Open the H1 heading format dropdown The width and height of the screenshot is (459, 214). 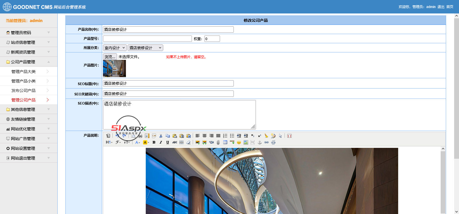(x=109, y=142)
